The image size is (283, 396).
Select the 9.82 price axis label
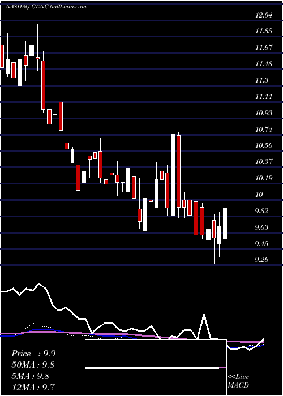click(x=263, y=211)
